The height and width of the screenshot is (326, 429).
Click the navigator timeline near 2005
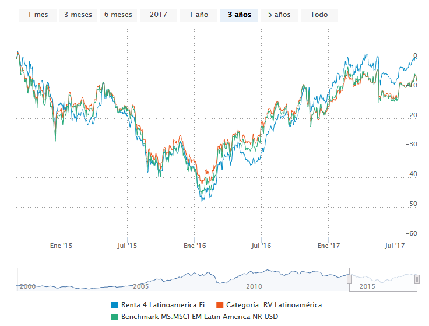tap(140, 286)
